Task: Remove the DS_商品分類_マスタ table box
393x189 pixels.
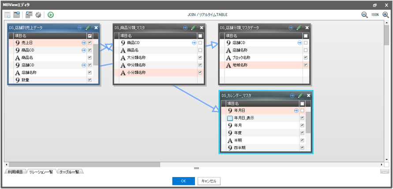Action: point(202,28)
